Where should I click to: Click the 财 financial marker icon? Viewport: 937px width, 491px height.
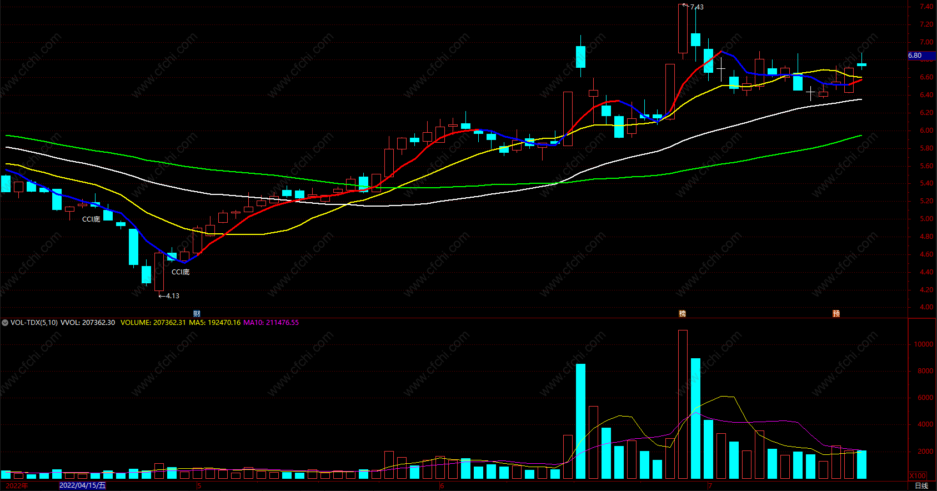pyautogui.click(x=197, y=314)
